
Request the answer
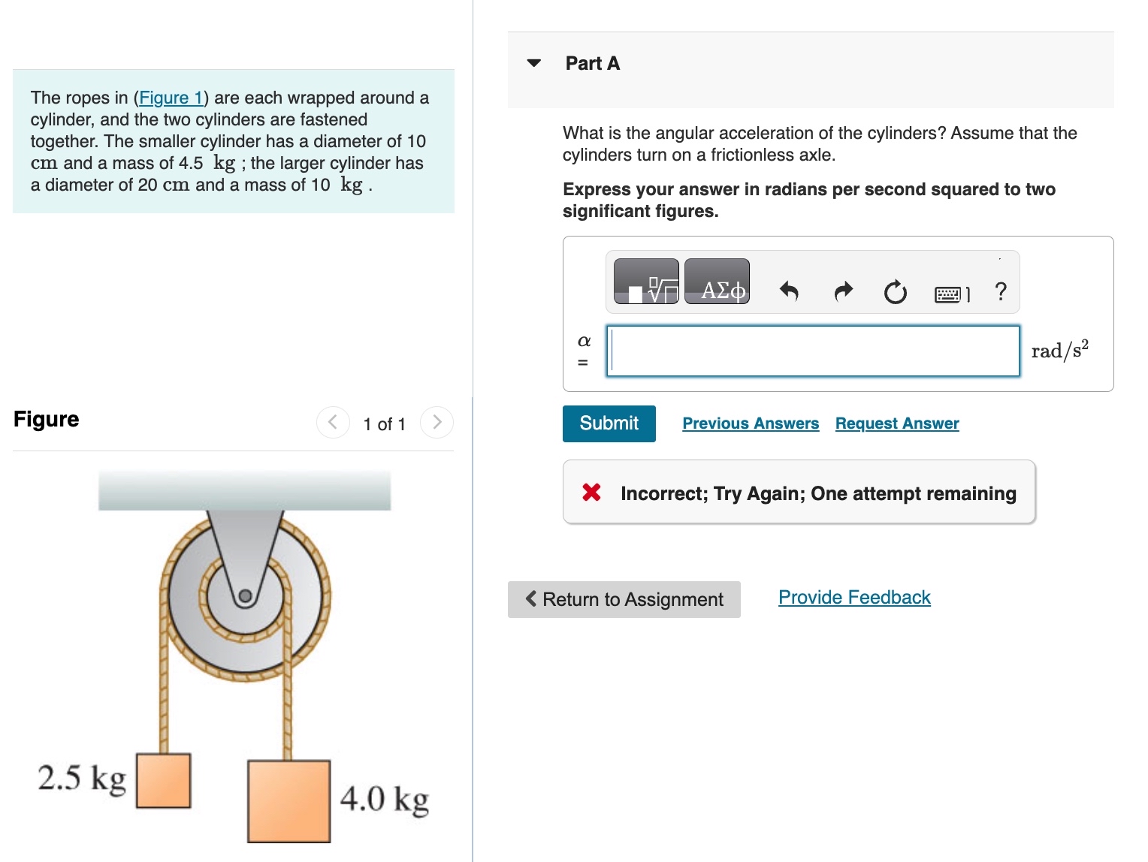[896, 423]
